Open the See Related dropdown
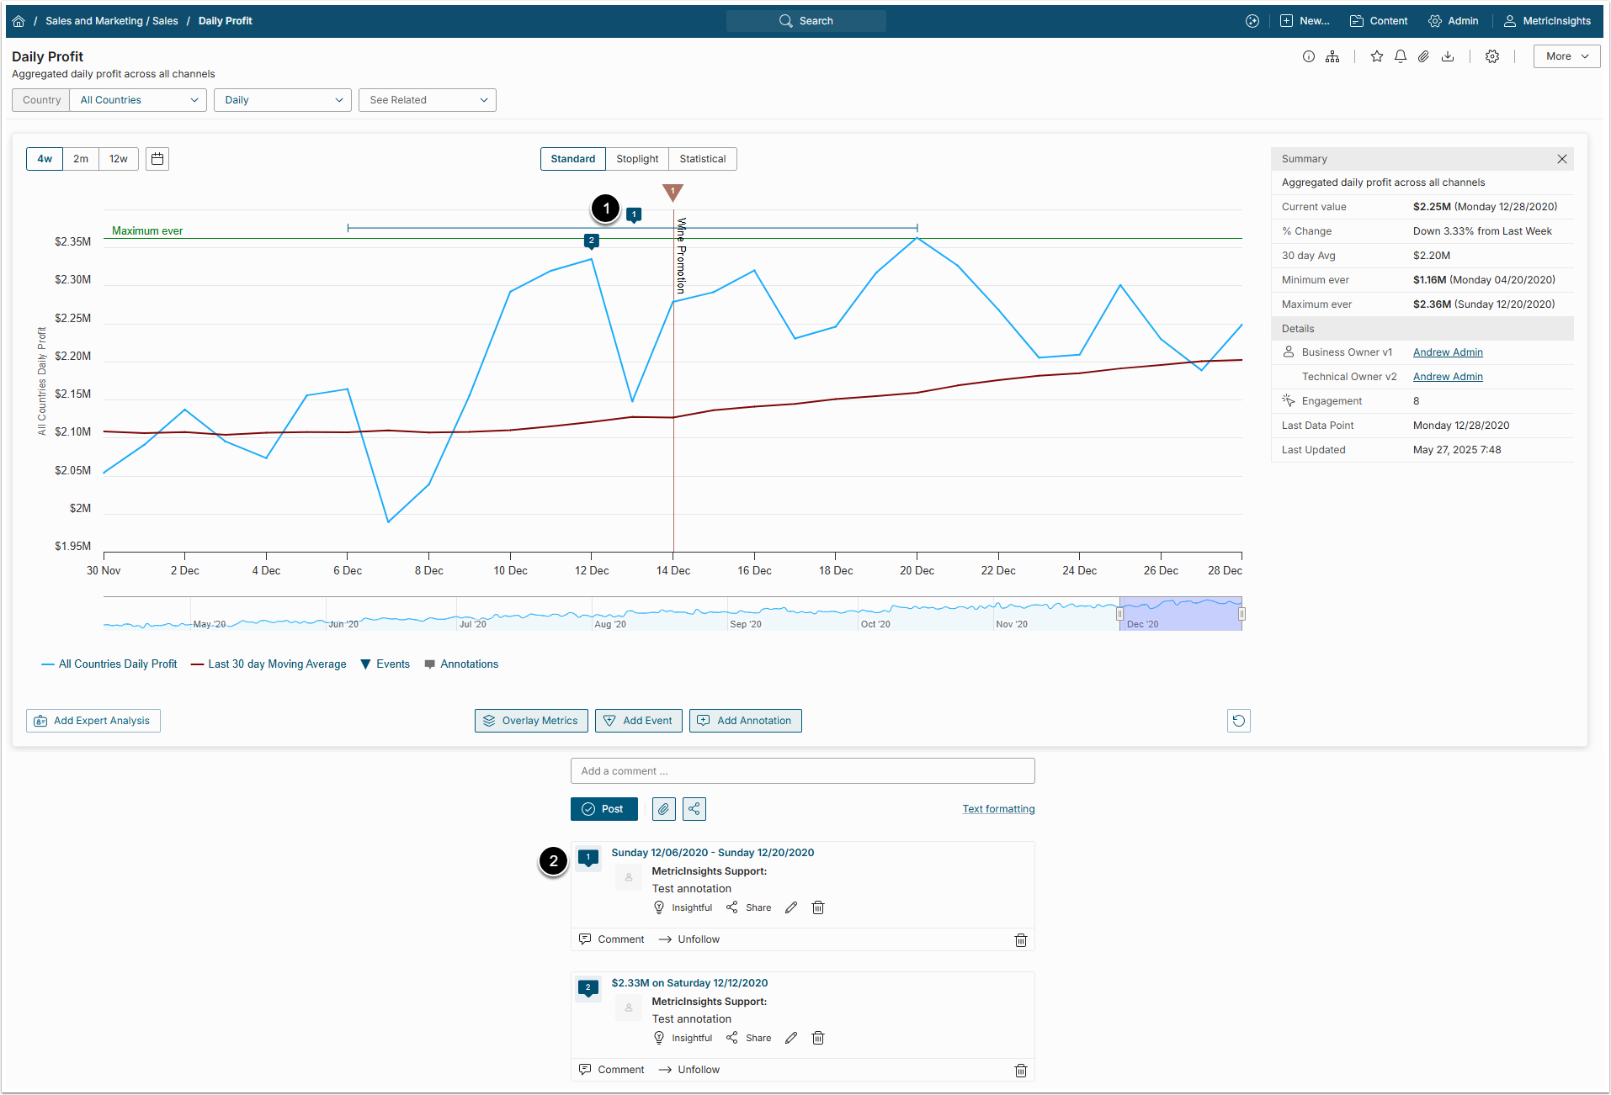 427,100
